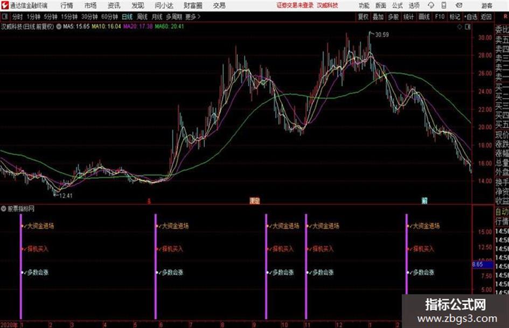
Task: Click the 标记 mark button
Action: (455, 17)
